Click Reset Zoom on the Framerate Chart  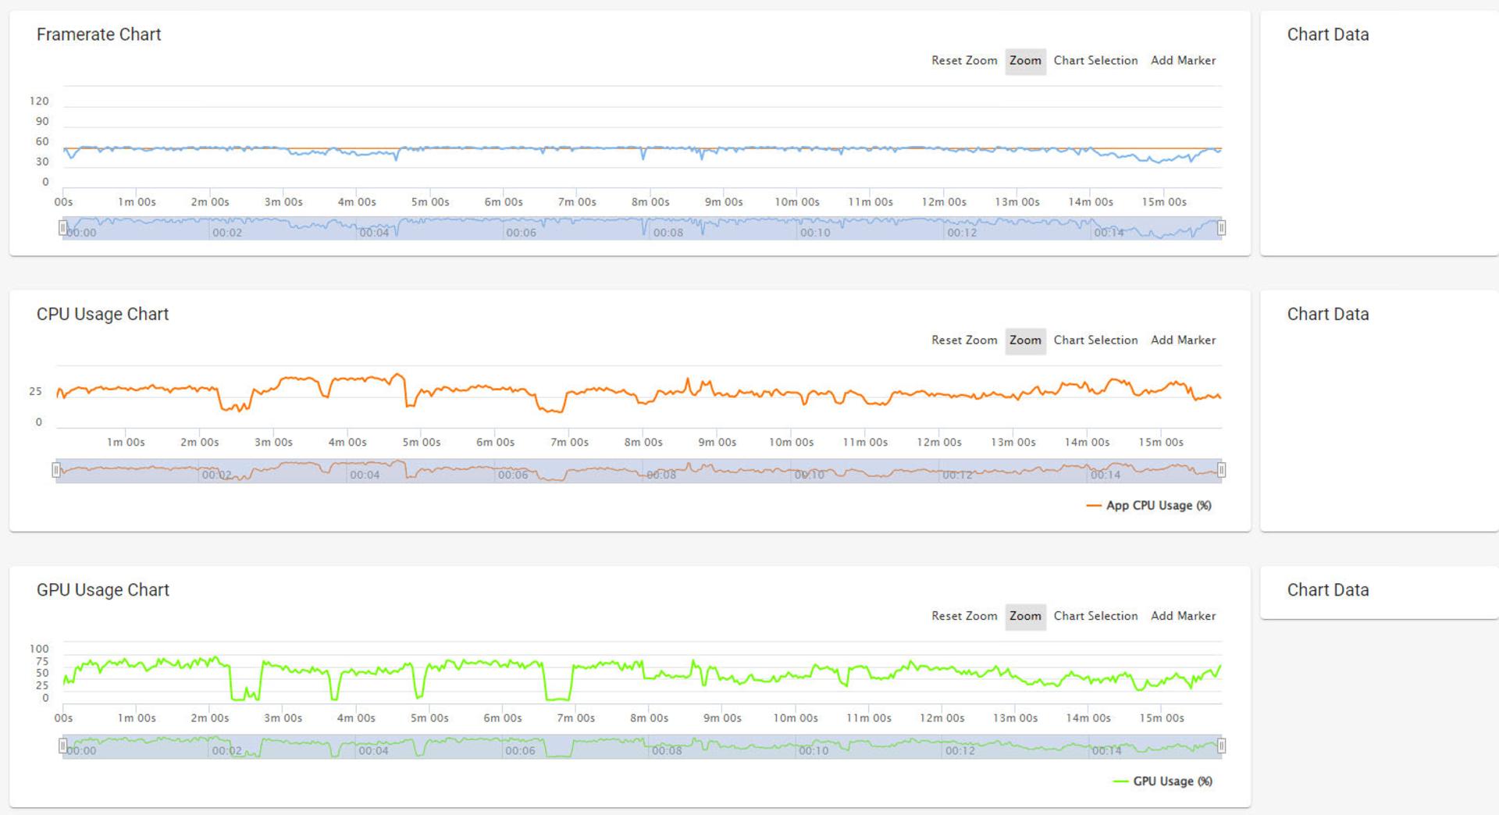coord(964,61)
